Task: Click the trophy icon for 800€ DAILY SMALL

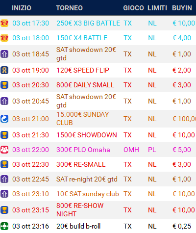Action: (x=4, y=85)
